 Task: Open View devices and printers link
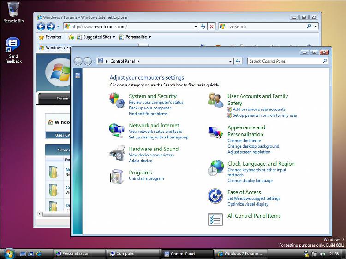click(x=151, y=155)
